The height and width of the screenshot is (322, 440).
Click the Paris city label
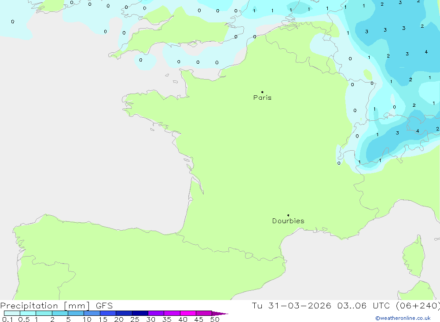[262, 98]
